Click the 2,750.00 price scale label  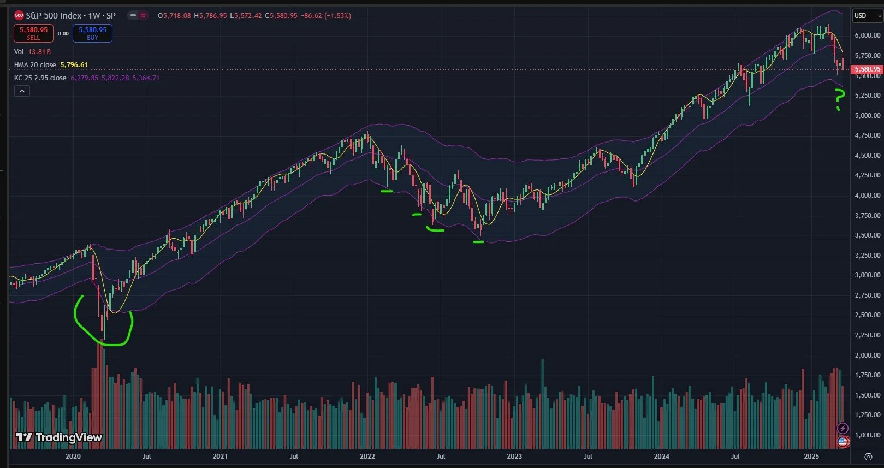[x=868, y=295]
